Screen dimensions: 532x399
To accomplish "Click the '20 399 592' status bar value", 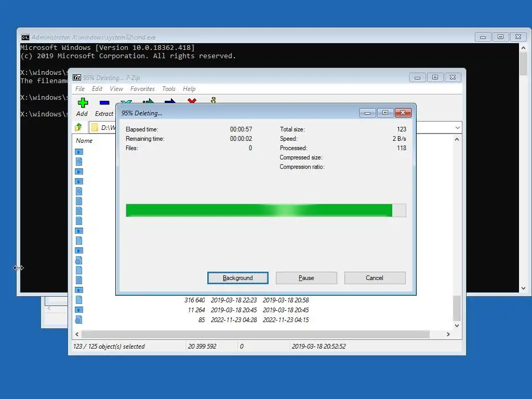I will (202, 347).
